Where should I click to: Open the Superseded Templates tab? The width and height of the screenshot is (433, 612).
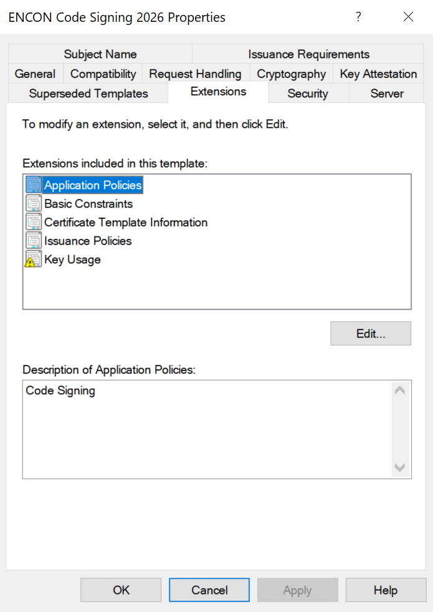88,94
